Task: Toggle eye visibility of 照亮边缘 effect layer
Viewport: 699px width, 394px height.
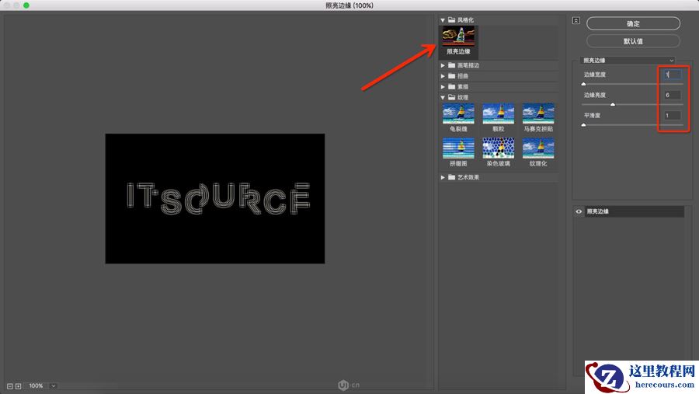Action: [x=579, y=211]
